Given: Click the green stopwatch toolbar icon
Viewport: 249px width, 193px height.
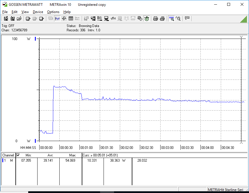Looking at the screenshot, I should pos(147,19).
